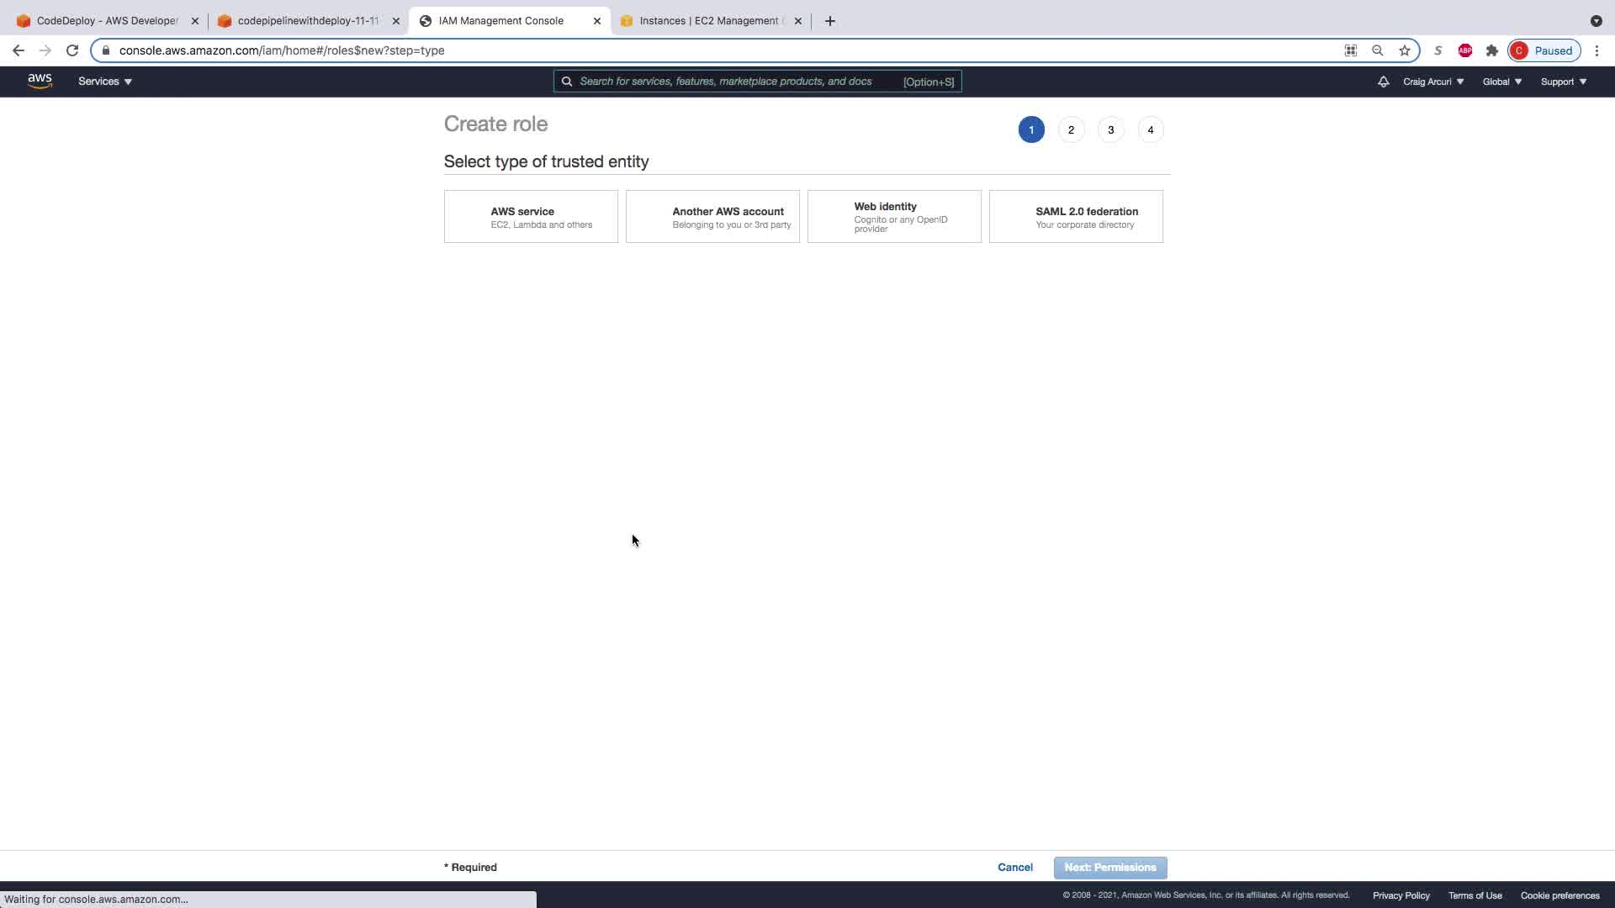
Task: Open Craig Arcuri account dropdown
Action: coord(1433,82)
